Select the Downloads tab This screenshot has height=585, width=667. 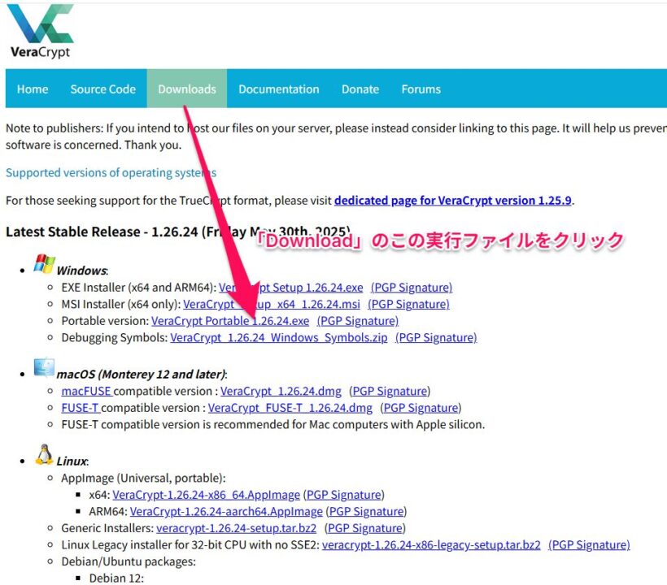187,89
